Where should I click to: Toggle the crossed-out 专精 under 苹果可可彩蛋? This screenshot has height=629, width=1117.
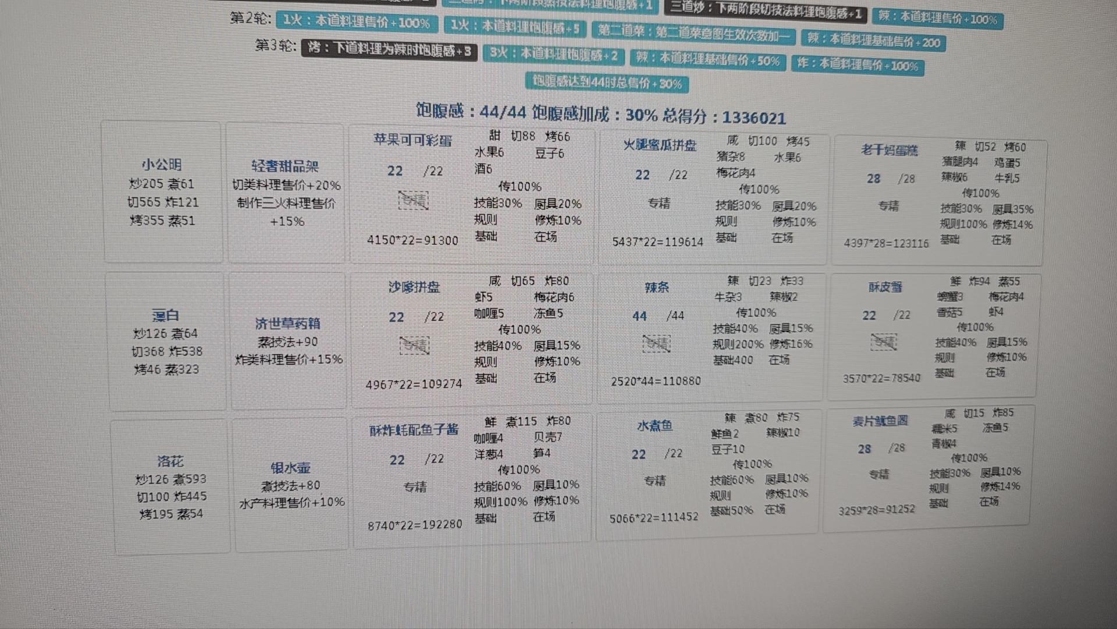pyautogui.click(x=413, y=201)
